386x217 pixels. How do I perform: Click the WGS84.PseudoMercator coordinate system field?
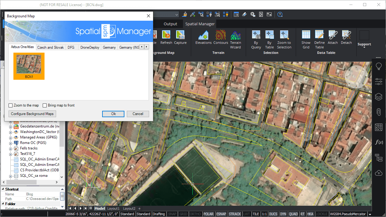(348, 214)
